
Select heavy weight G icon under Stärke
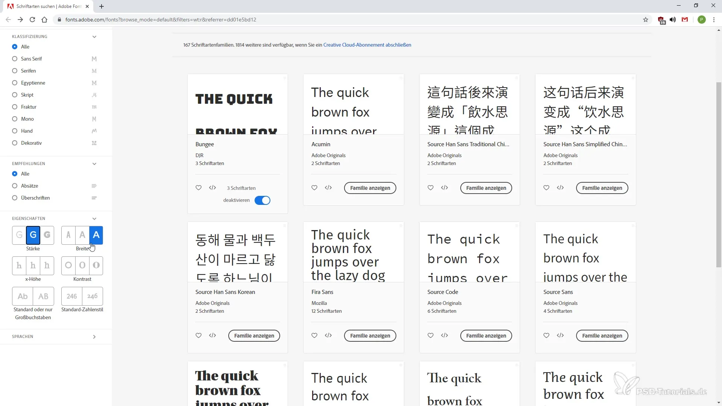pos(47,235)
